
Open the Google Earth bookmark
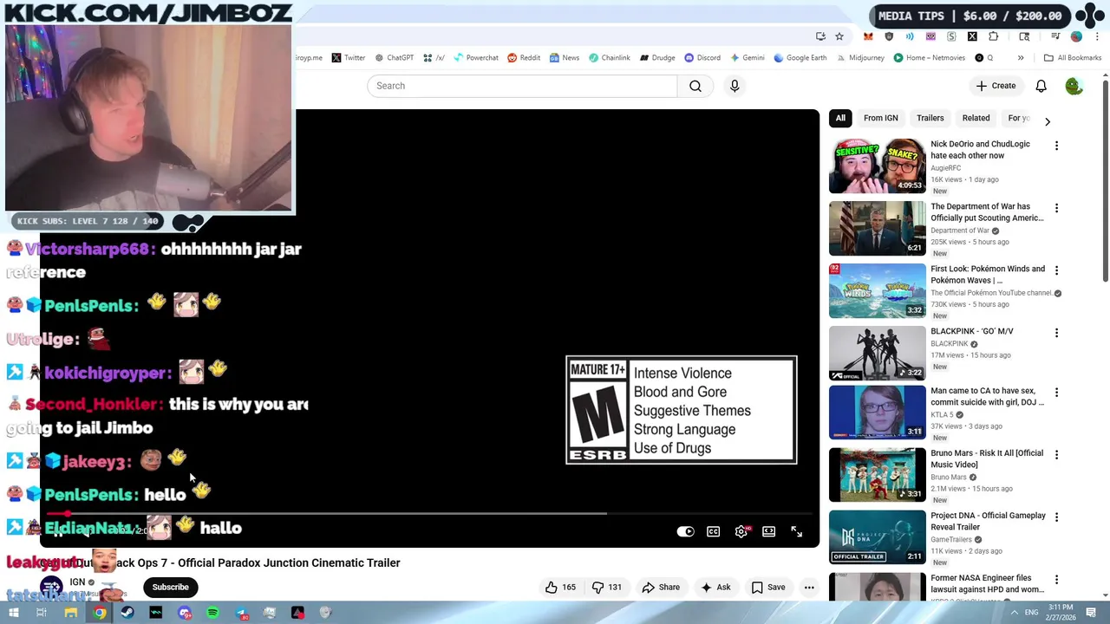tap(800, 58)
